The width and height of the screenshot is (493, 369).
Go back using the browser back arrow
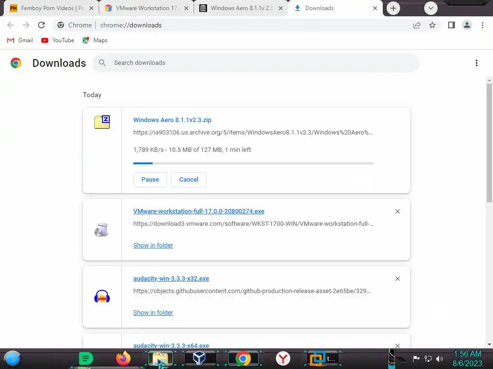coord(11,25)
